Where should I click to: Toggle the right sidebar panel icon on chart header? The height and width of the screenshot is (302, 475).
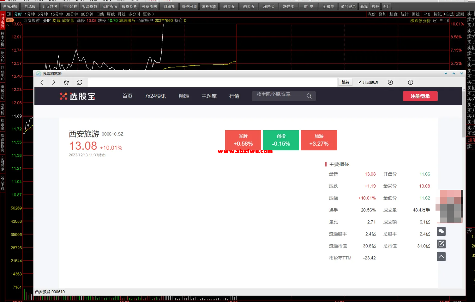pos(447,21)
